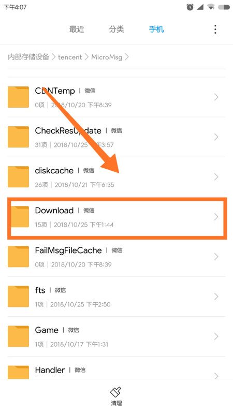Switch to the 分类 tab
The width and height of the screenshot is (233, 414).
(x=116, y=29)
